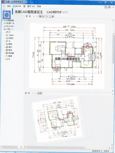The image size is (115, 153).
Task: Switch to the 浩晨CAD看图速览王 tab
Action: [x=29, y=12]
